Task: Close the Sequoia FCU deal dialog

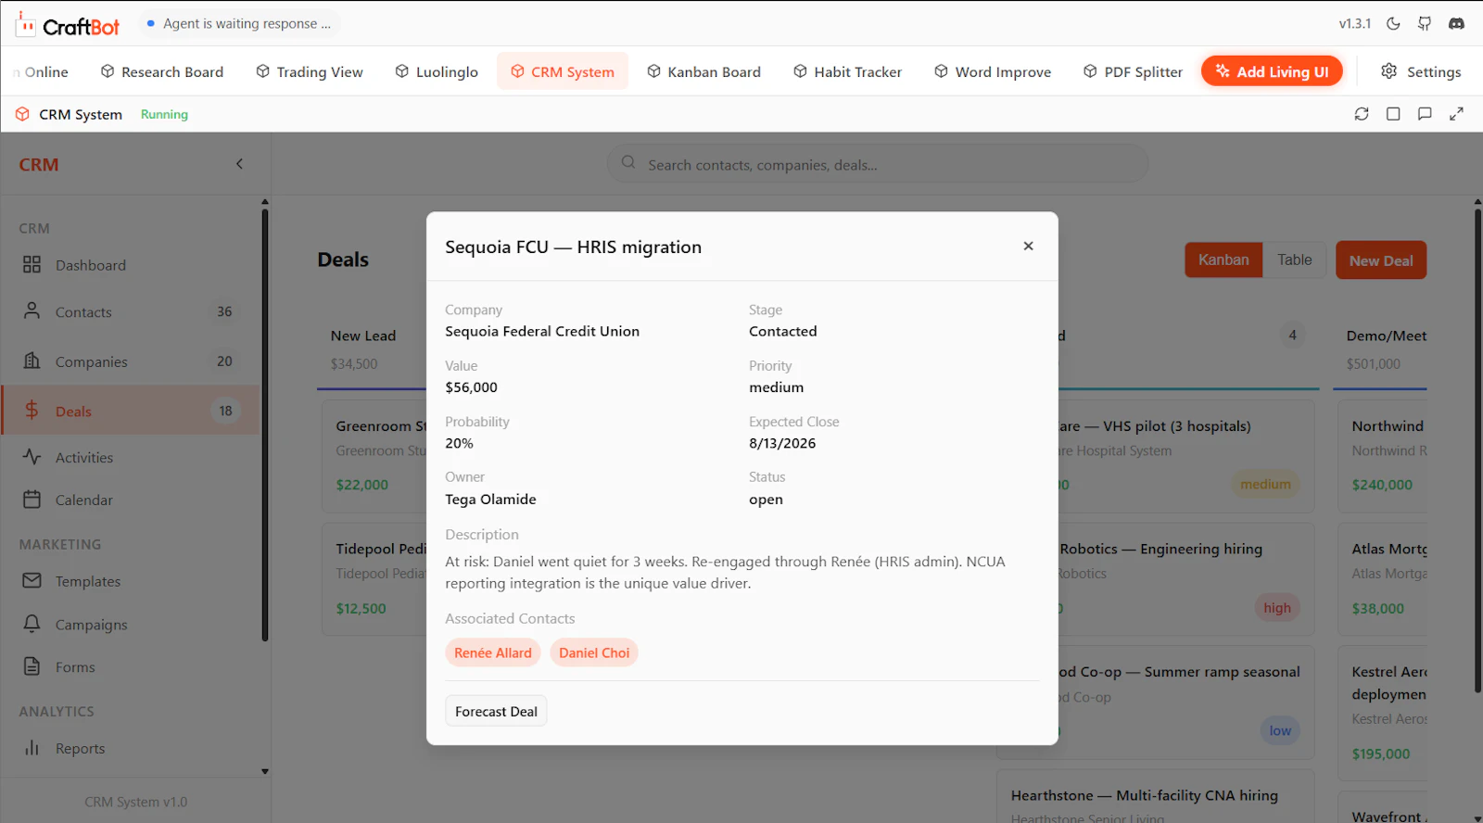Action: tap(1028, 246)
